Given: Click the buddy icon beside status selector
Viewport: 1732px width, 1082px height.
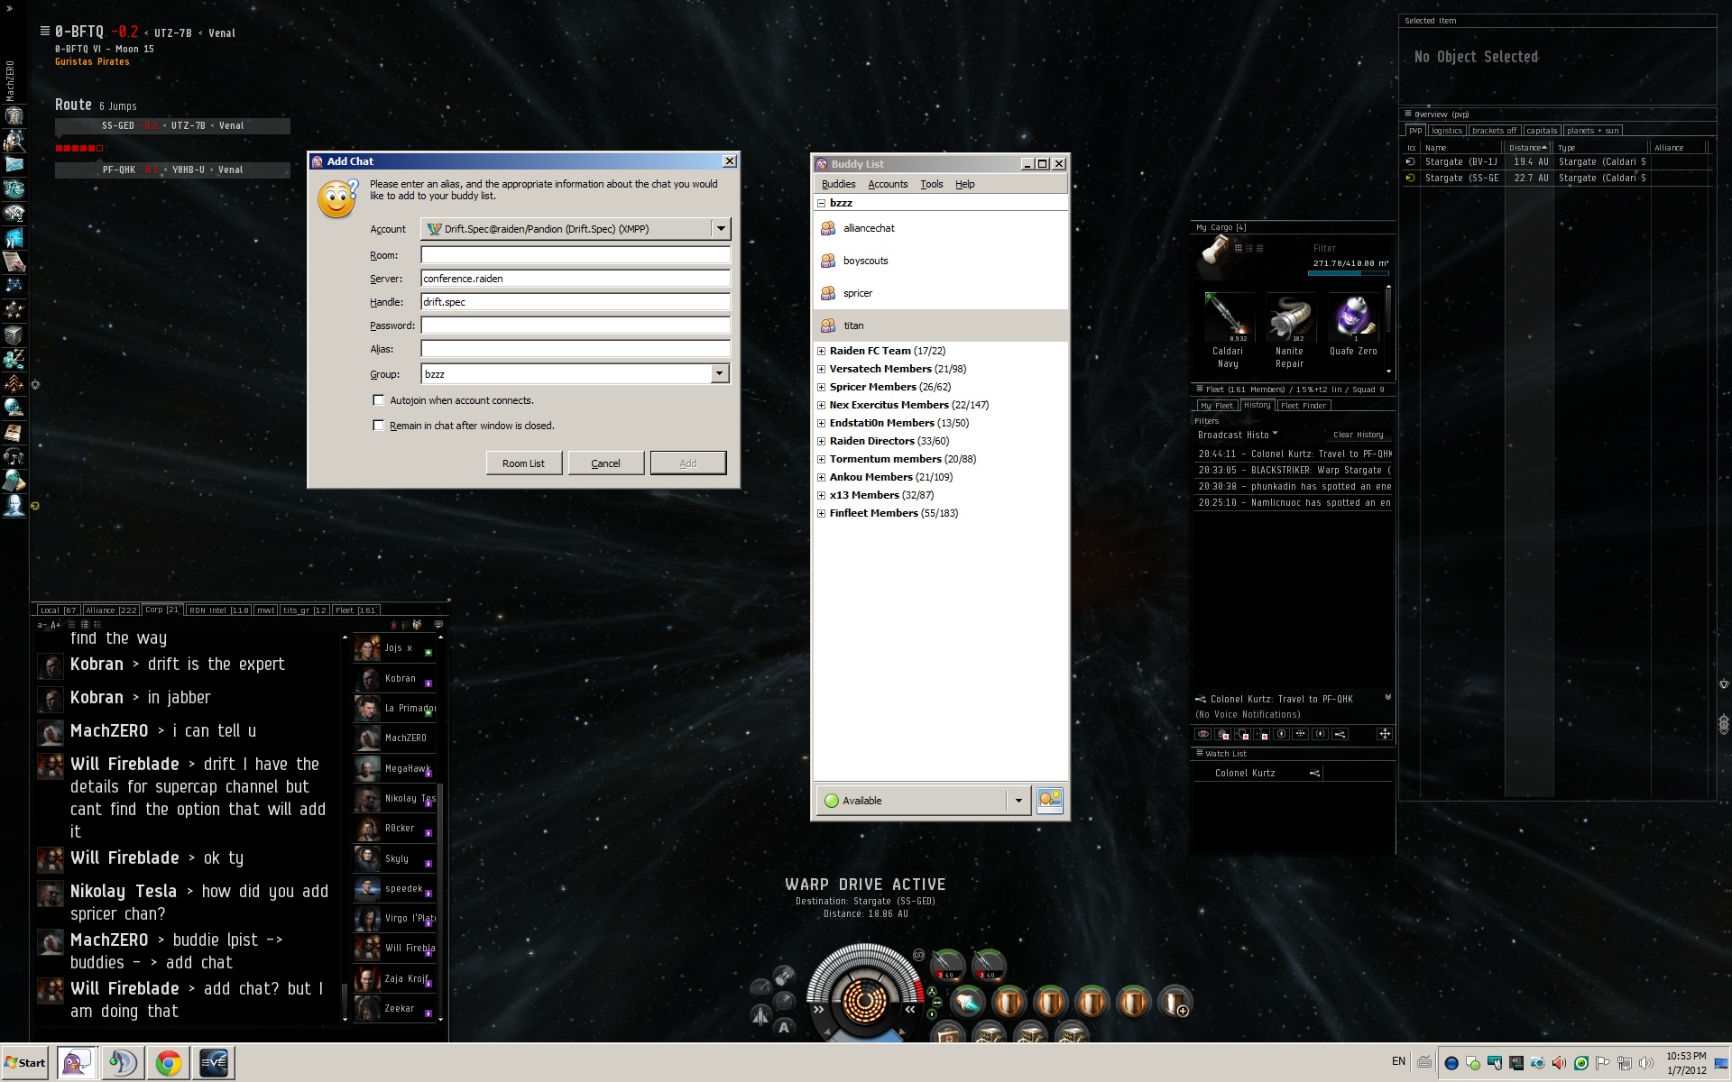Looking at the screenshot, I should tap(1050, 800).
